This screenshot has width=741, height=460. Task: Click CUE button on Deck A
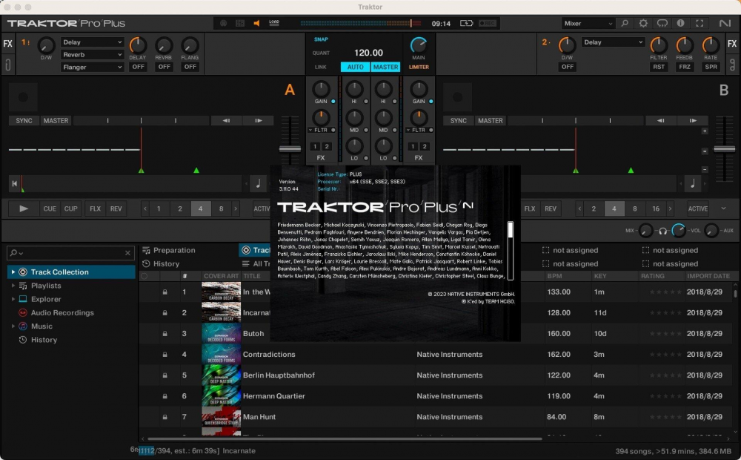tap(50, 208)
